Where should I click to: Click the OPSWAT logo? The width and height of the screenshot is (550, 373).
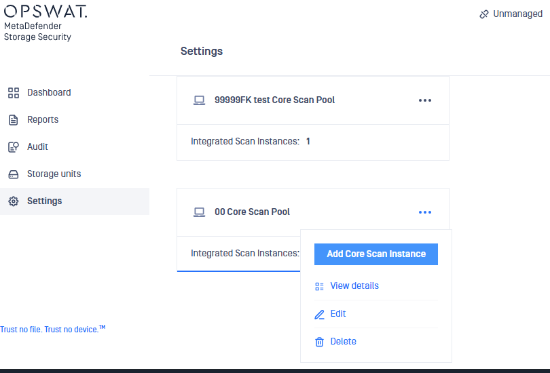point(45,12)
